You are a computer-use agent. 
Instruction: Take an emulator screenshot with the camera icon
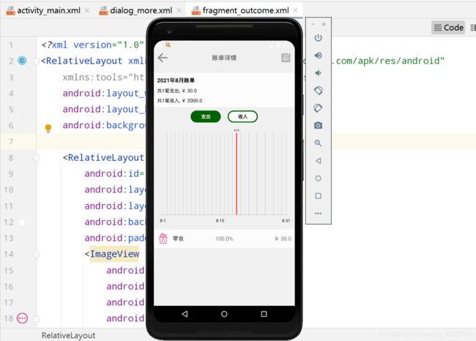click(x=318, y=125)
